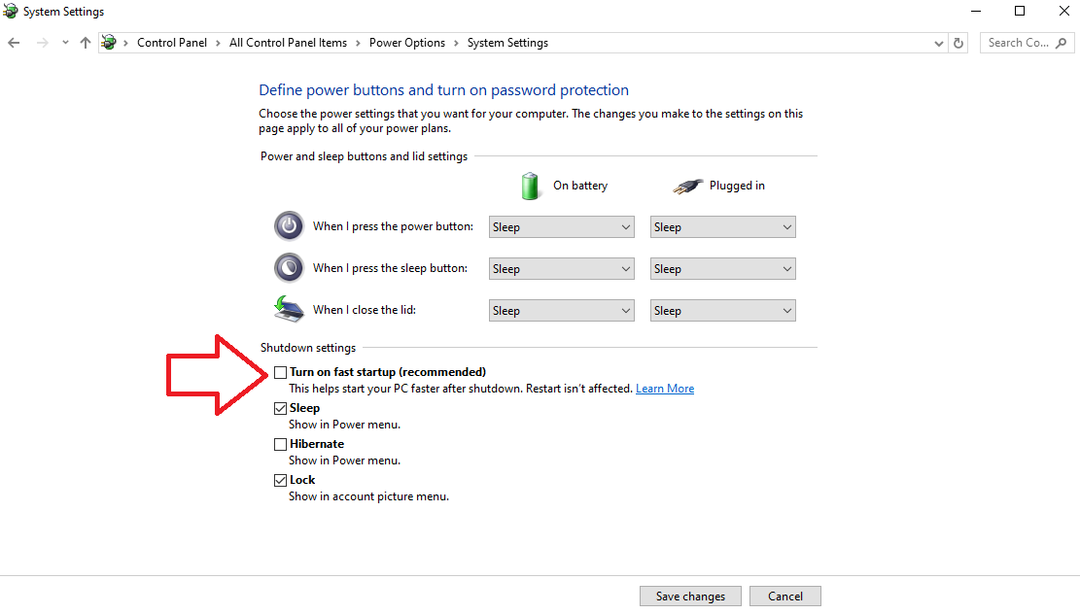Viewport: 1080px width, 614px height.
Task: Click the green battery icon
Action: tap(530, 186)
